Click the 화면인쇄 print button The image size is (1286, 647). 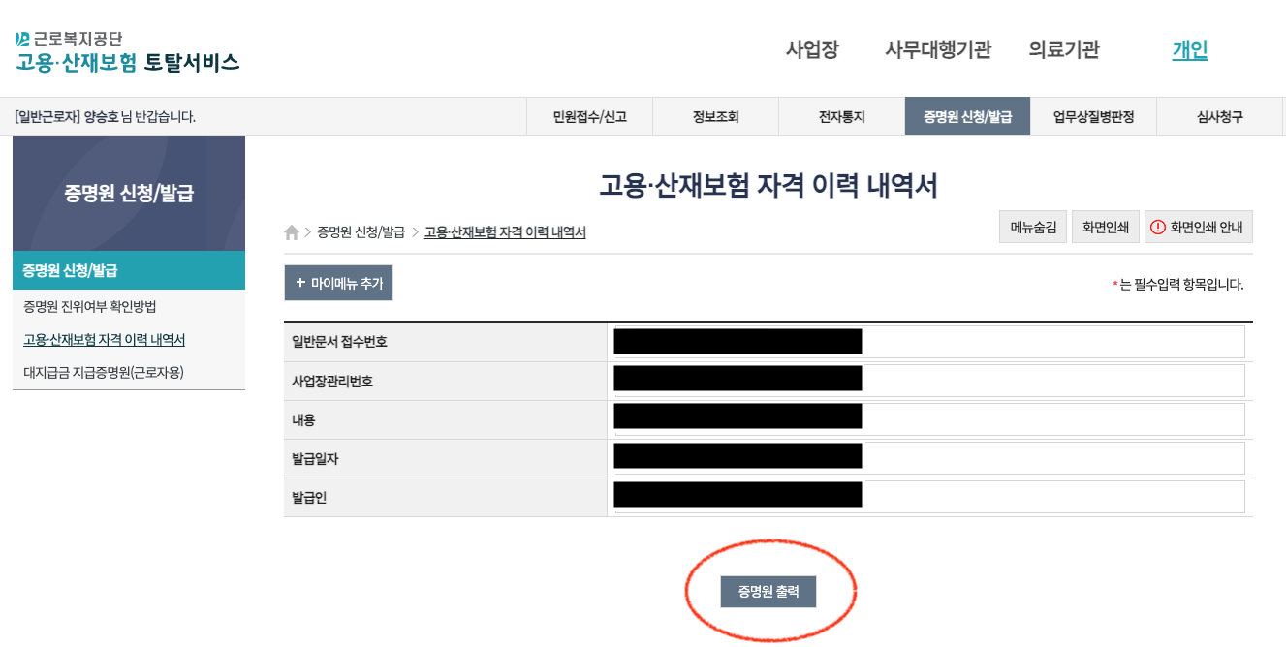1105,227
